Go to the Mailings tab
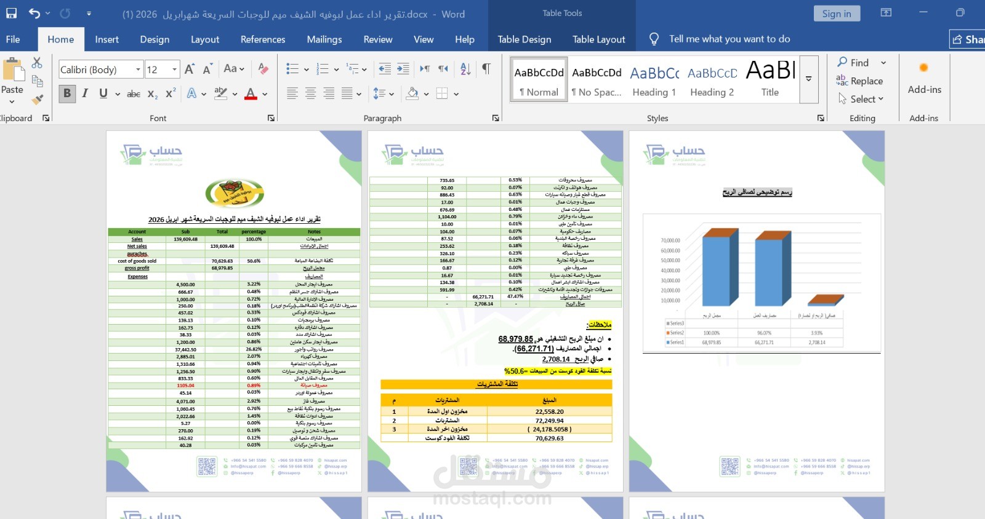The image size is (985, 519). pyautogui.click(x=324, y=39)
